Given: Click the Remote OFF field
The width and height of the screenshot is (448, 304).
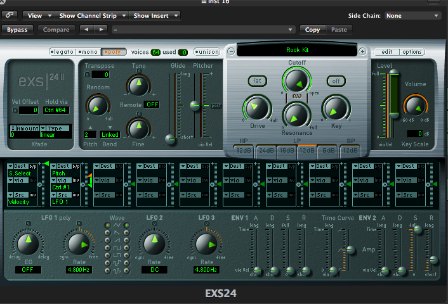Looking at the screenshot, I should click(x=152, y=104).
